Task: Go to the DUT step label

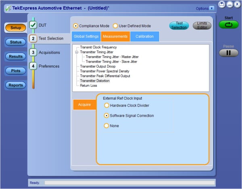Action: (42, 25)
